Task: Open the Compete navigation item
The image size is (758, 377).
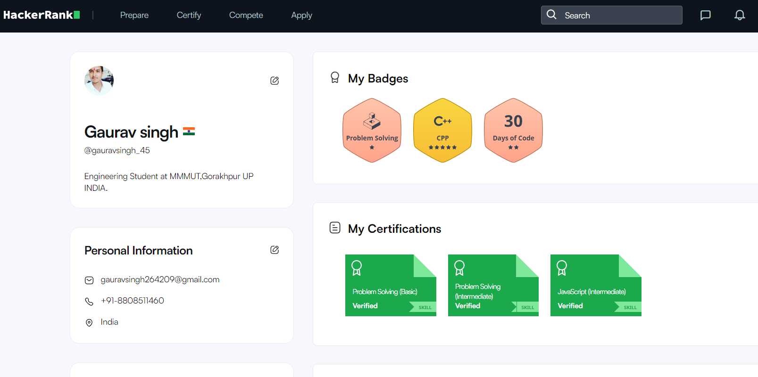Action: coord(246,15)
